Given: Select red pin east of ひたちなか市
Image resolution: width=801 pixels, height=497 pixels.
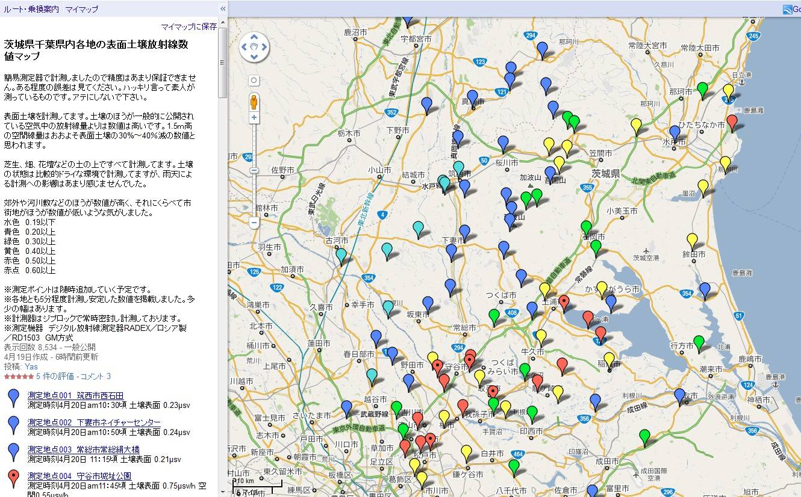Looking at the screenshot, I should (732, 123).
